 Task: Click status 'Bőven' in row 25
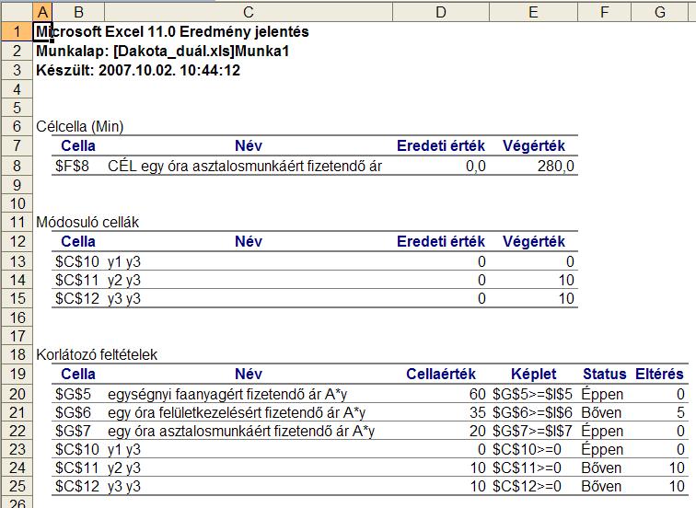coord(601,487)
